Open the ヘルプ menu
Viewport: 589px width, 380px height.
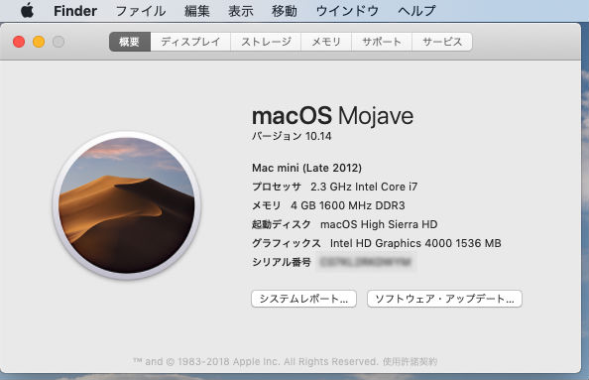tap(416, 11)
